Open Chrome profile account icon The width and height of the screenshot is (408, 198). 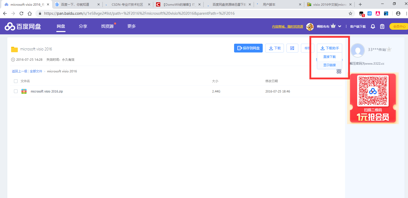398,13
